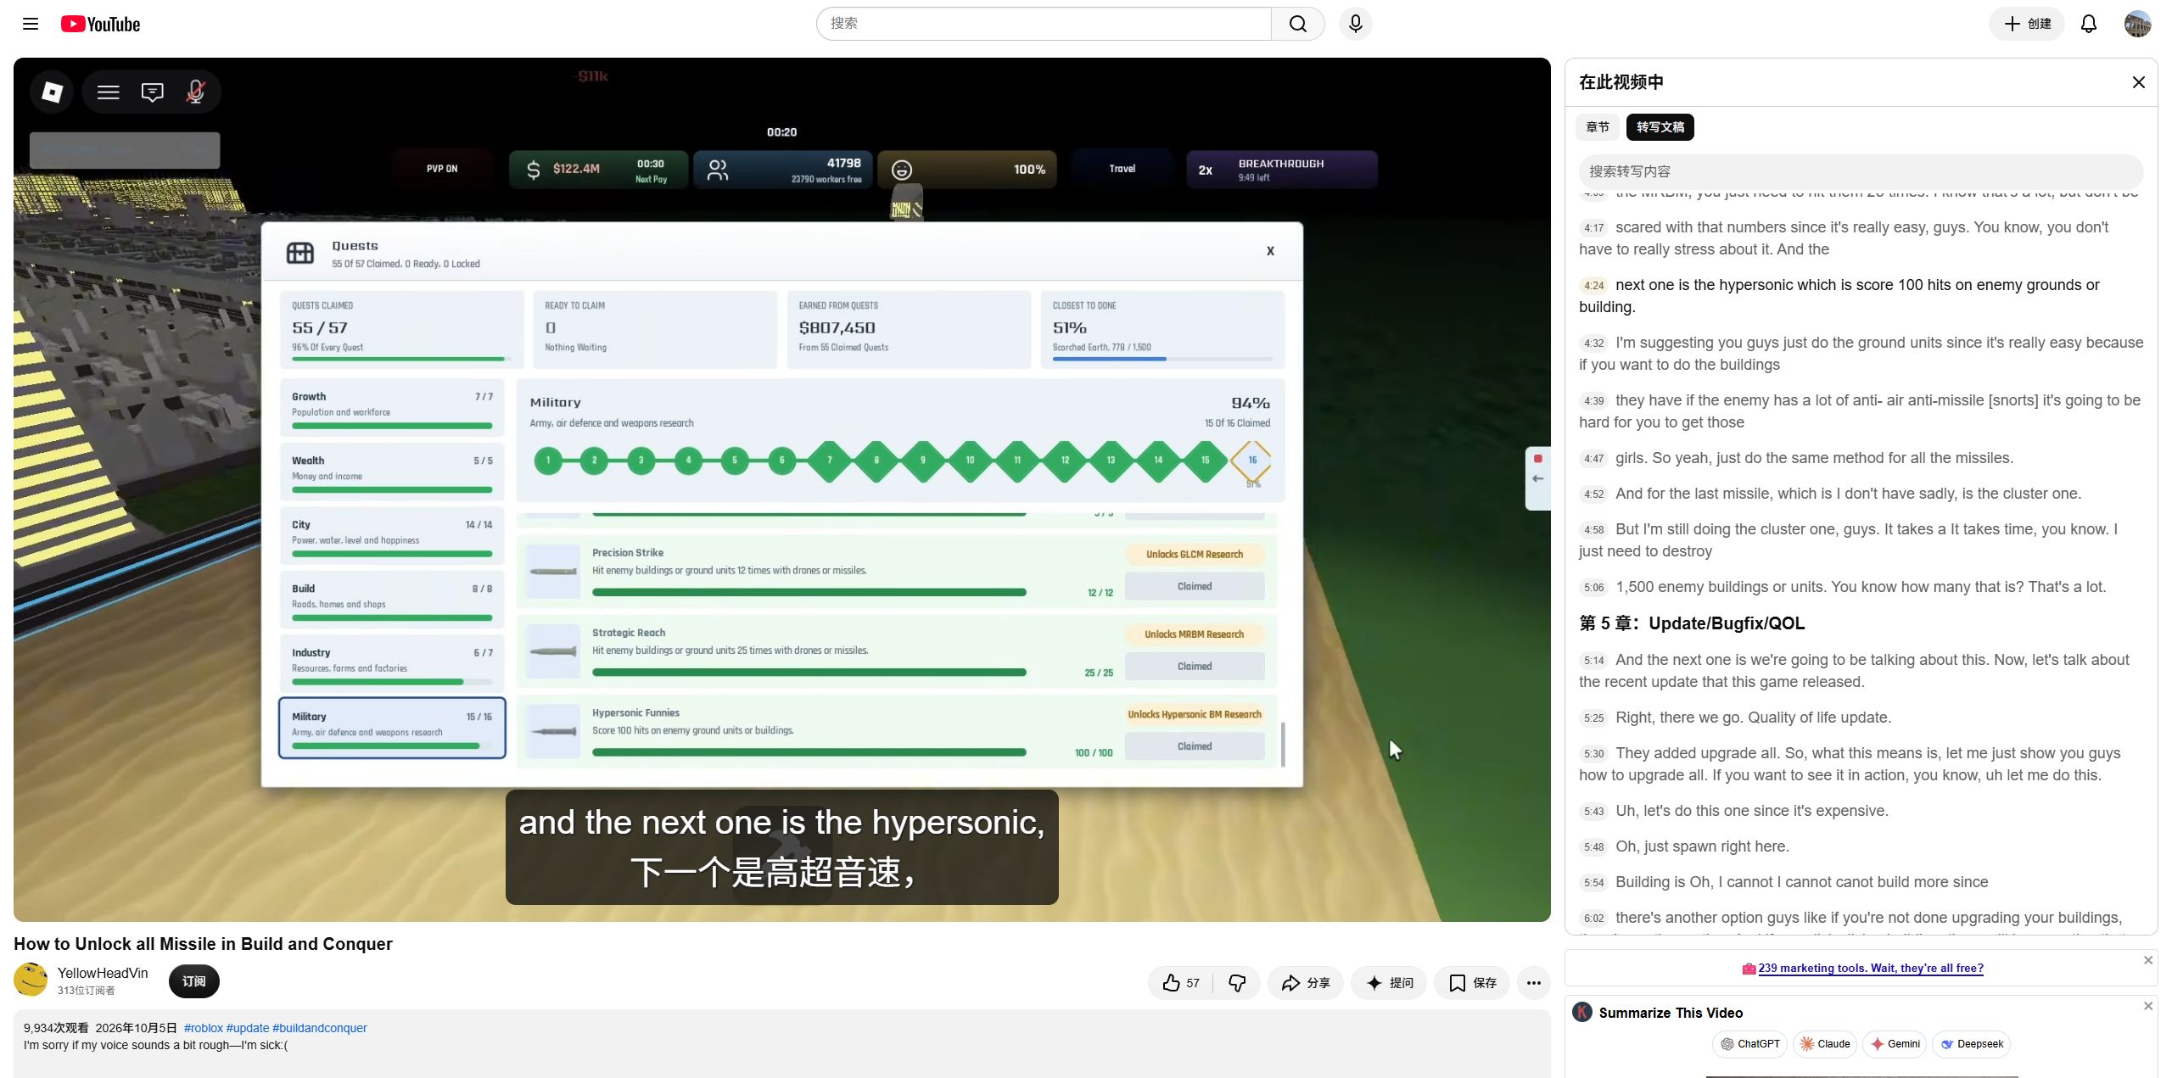Open the 239 marketing tools link
The image size is (2172, 1078).
click(1870, 969)
